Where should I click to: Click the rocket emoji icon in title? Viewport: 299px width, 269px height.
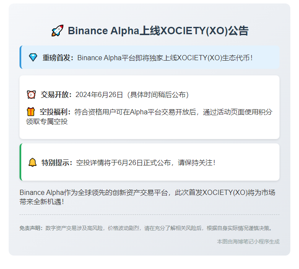[57, 30]
